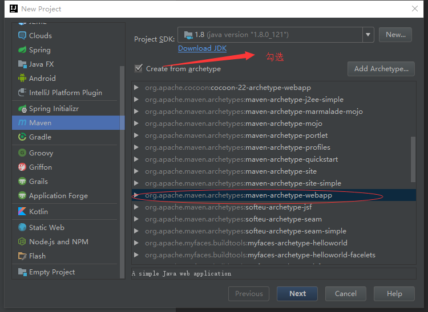Screen dimensions: 428x312
Task: Select the Griffon project icon
Action: click(22, 167)
